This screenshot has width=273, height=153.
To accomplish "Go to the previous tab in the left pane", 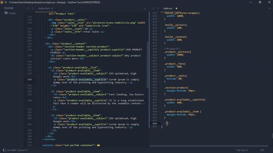I will click(28, 8).
